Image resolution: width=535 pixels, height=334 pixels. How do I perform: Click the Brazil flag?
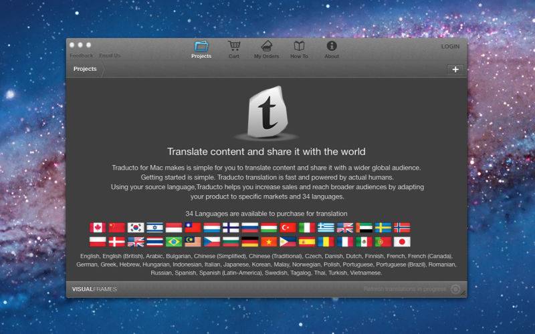coord(174,242)
